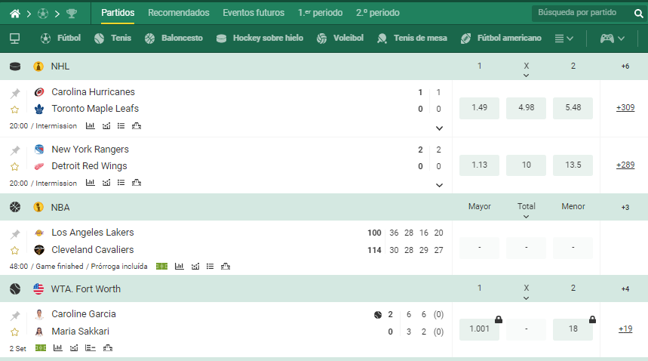Image resolution: width=648 pixels, height=361 pixels.
Task: Open the Eventos futuros tab
Action: coord(253,13)
